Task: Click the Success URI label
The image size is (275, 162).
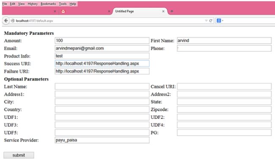Action: pos(17,63)
